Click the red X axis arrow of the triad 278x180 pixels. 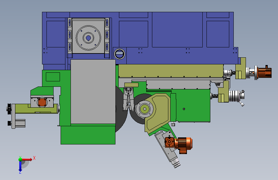[x=28, y=160]
